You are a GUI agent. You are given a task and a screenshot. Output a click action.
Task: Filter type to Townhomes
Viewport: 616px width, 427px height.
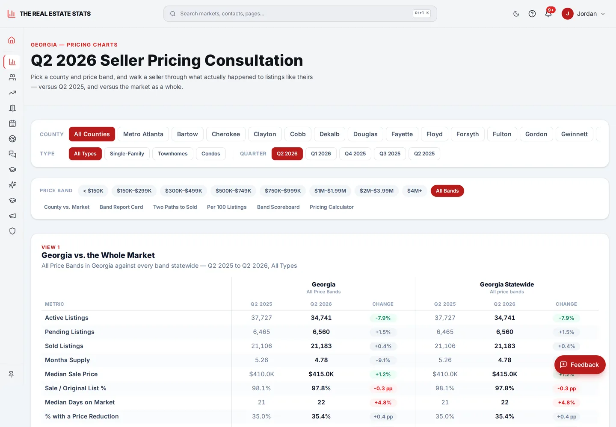click(173, 154)
